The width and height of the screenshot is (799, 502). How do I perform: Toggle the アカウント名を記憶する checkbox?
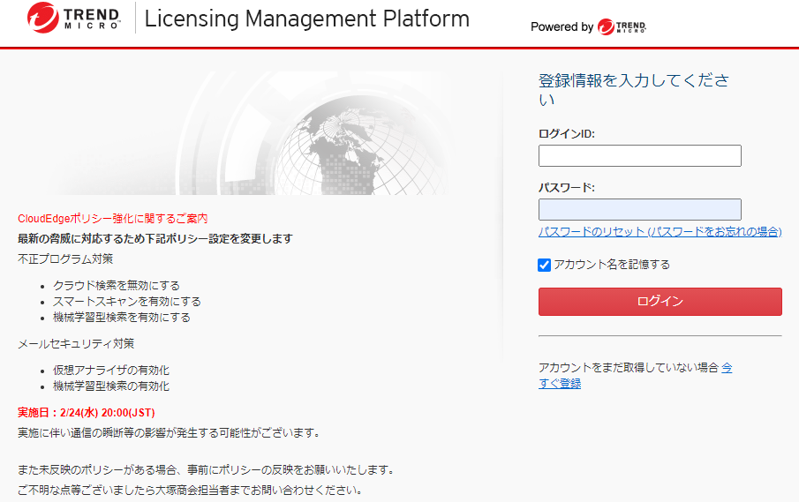[x=544, y=265]
